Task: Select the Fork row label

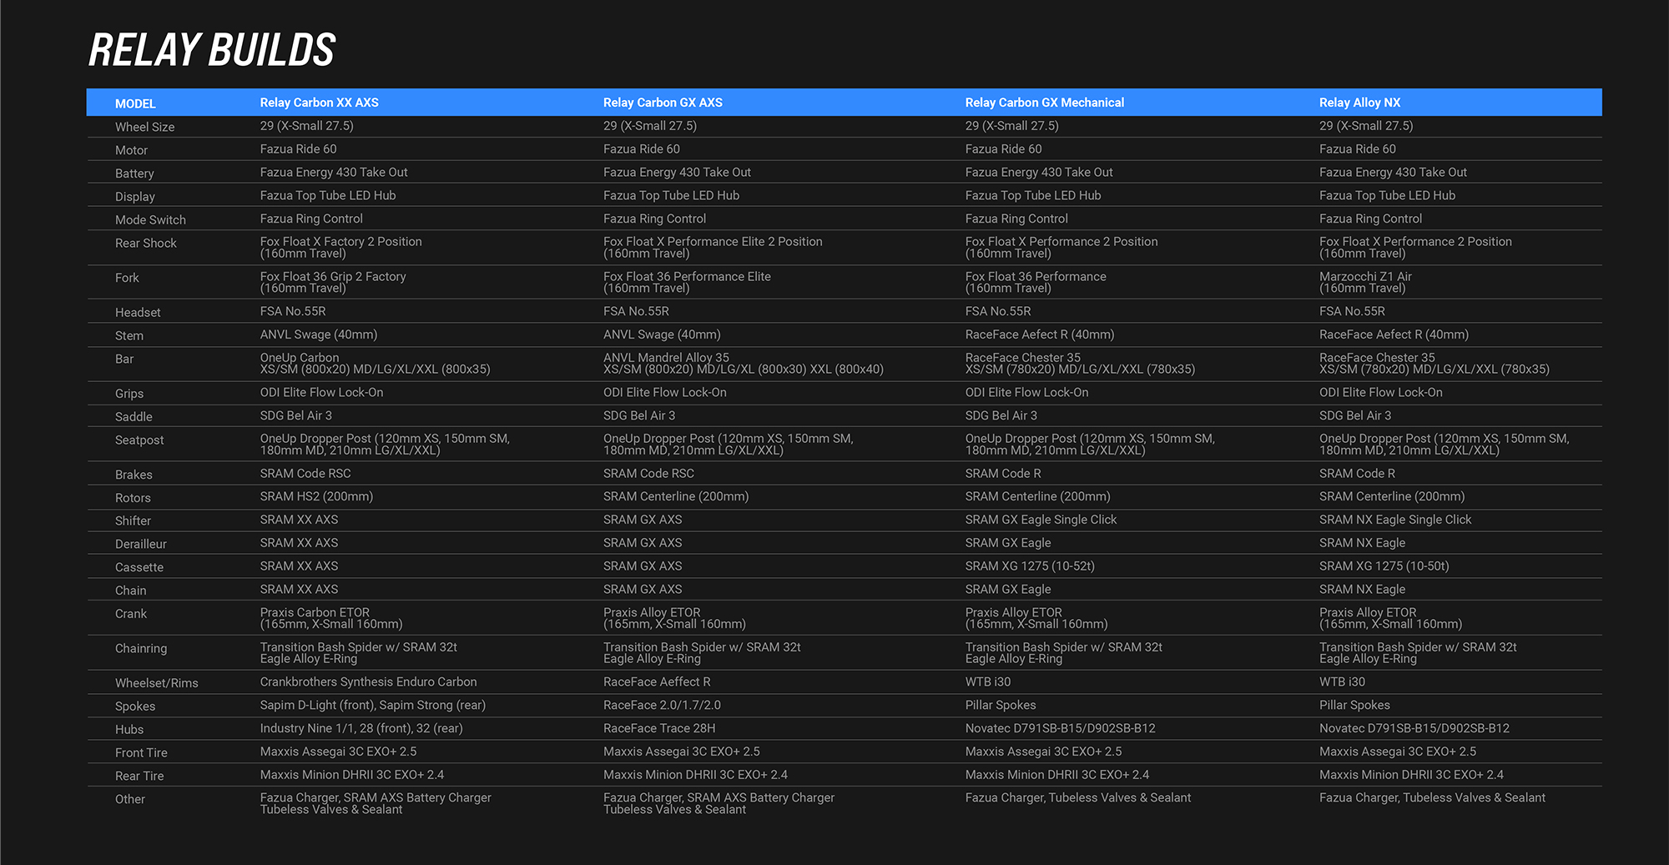Action: coord(127,278)
